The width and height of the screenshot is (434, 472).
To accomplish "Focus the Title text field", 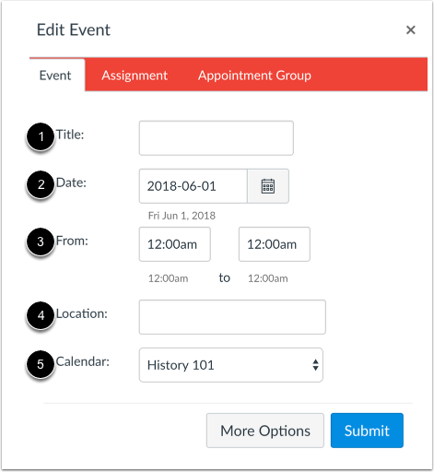I will pyautogui.click(x=217, y=138).
